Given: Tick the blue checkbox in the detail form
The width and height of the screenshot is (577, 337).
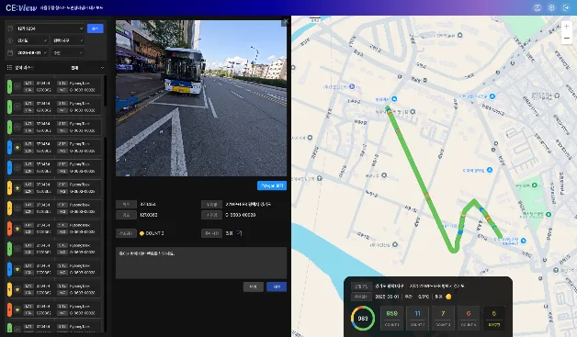Looking at the screenshot, I should click(239, 233).
